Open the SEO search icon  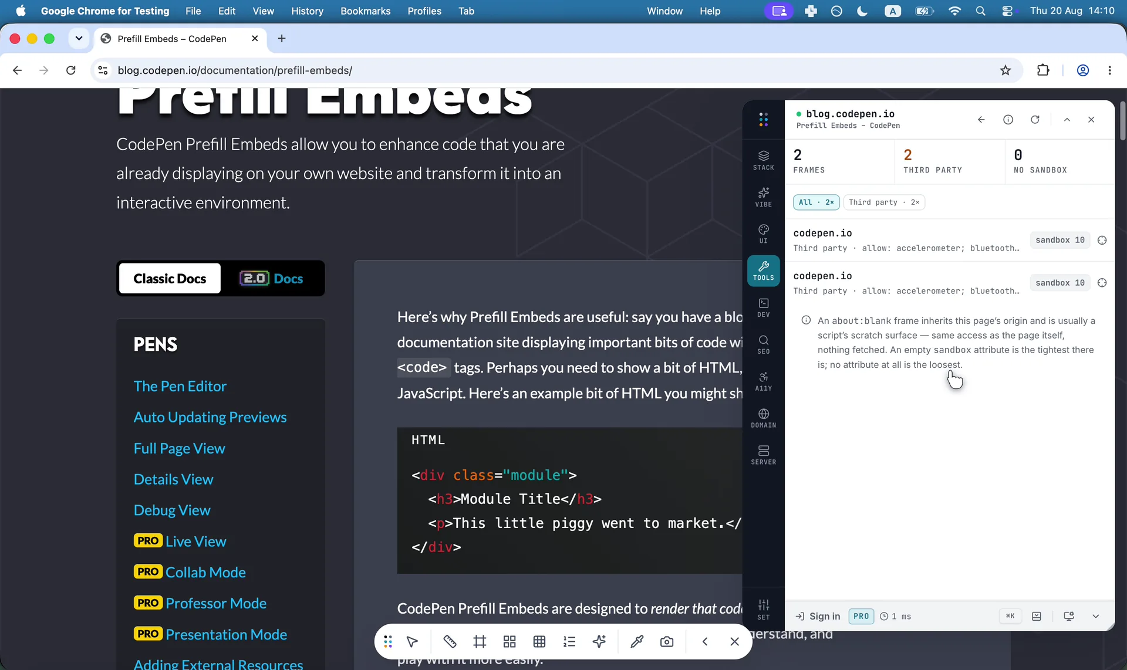tap(763, 344)
